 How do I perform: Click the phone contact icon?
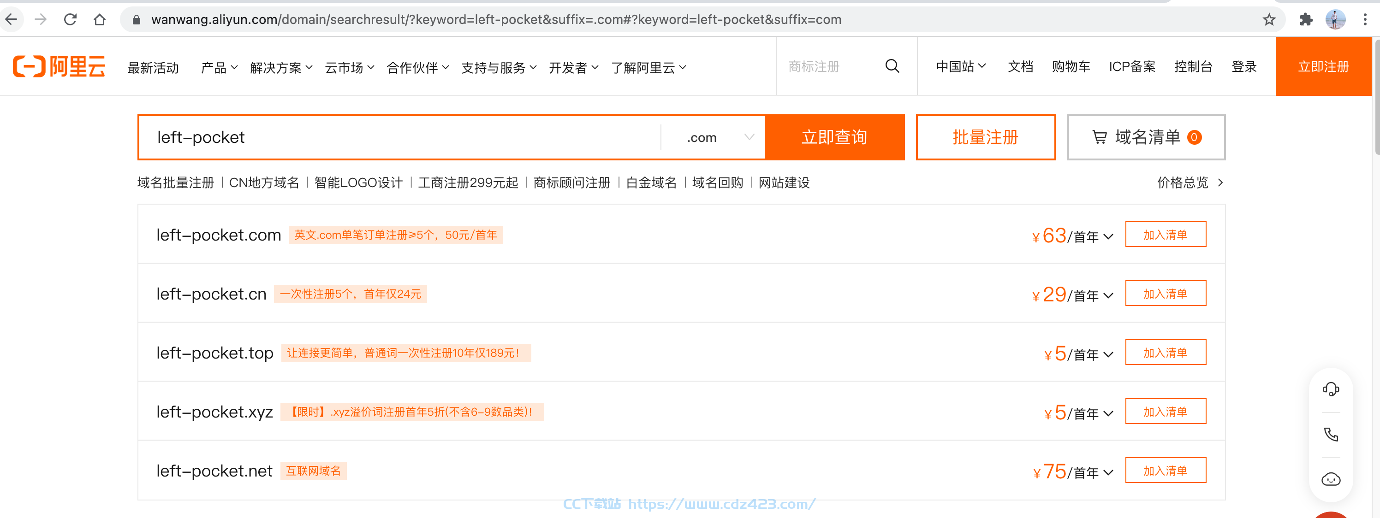coord(1331,434)
